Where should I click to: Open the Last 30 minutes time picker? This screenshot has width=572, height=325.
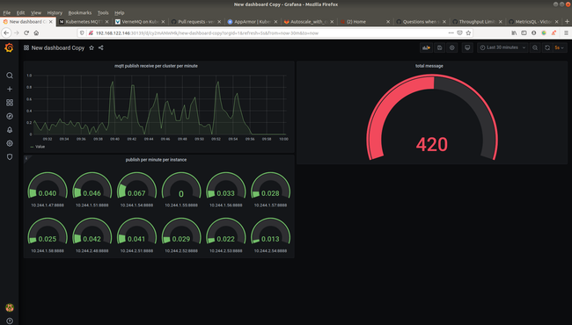[x=502, y=47]
